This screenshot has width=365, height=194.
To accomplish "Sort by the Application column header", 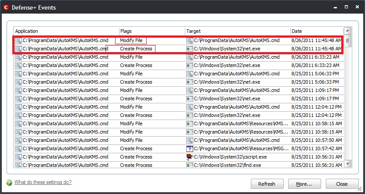I will [66, 31].
